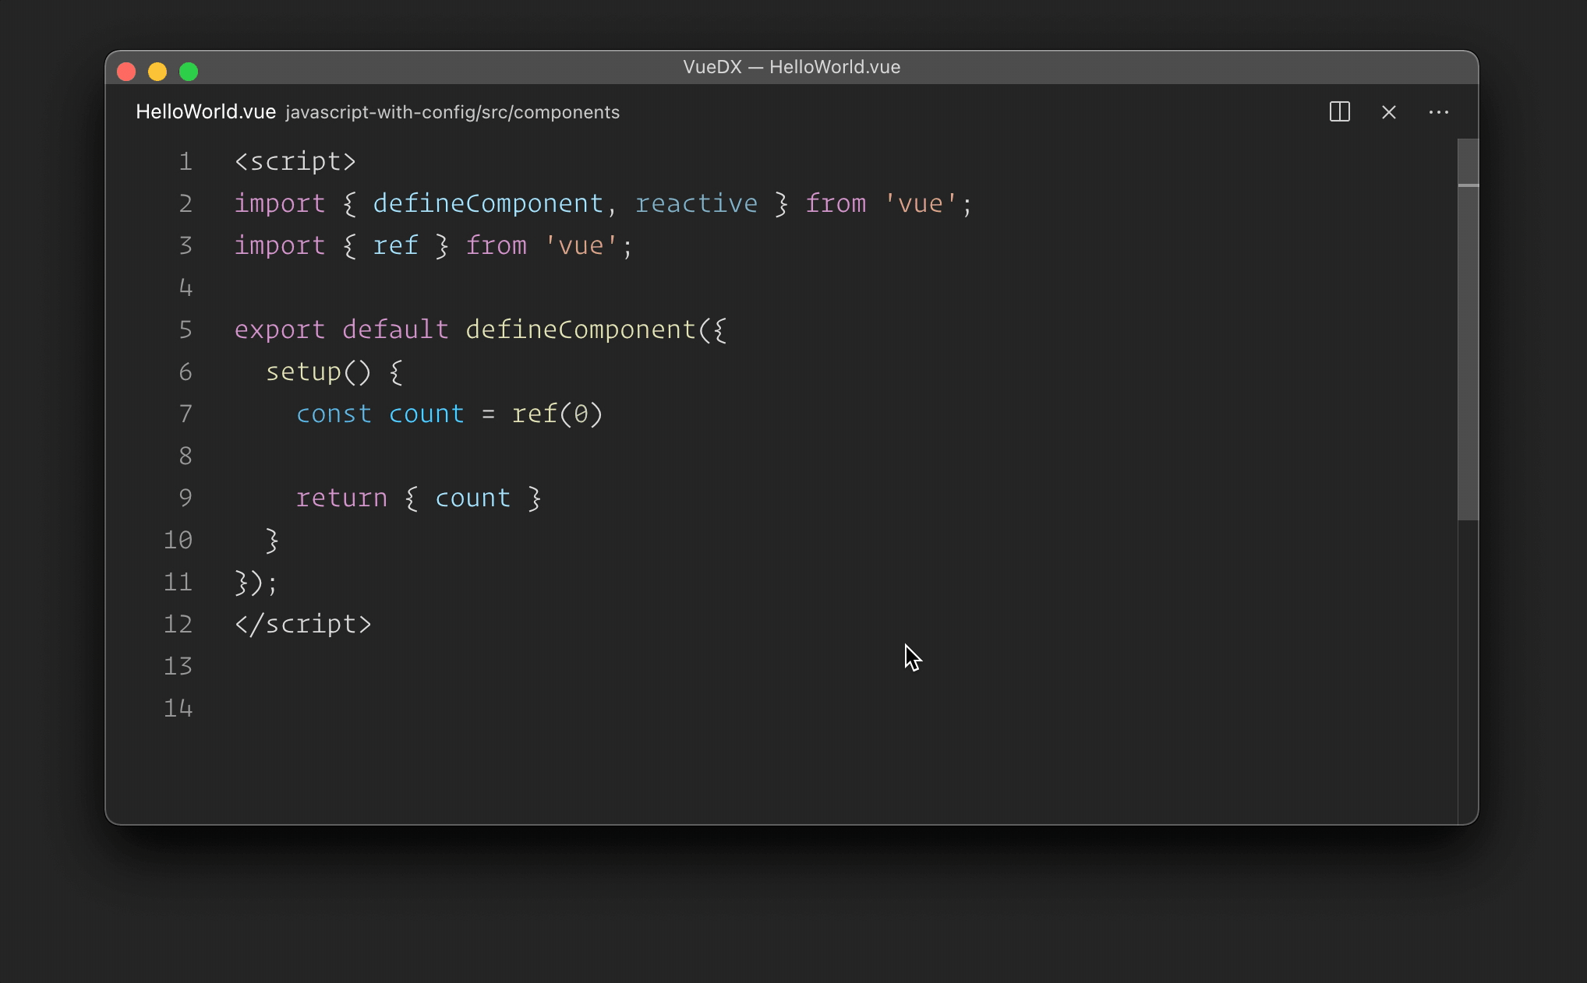The height and width of the screenshot is (983, 1587).
Task: Click the split editor icon
Action: click(x=1339, y=112)
